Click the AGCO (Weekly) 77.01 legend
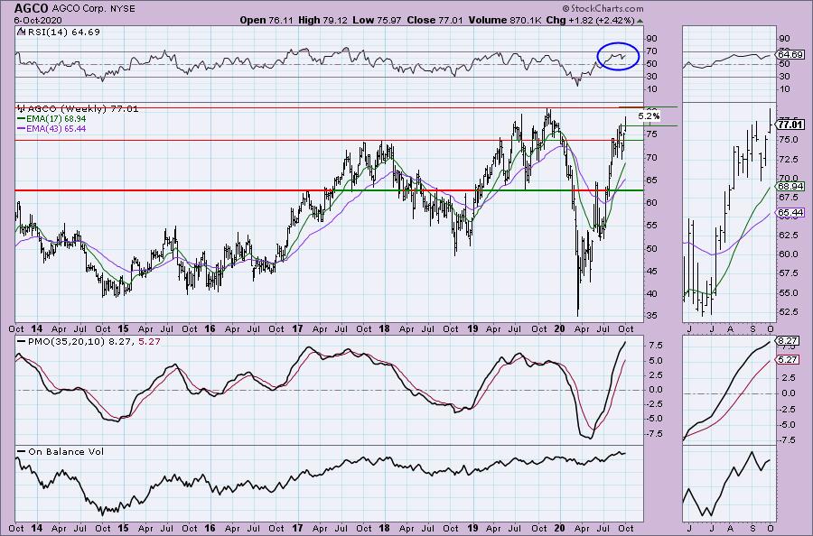813x536 pixels. click(83, 109)
